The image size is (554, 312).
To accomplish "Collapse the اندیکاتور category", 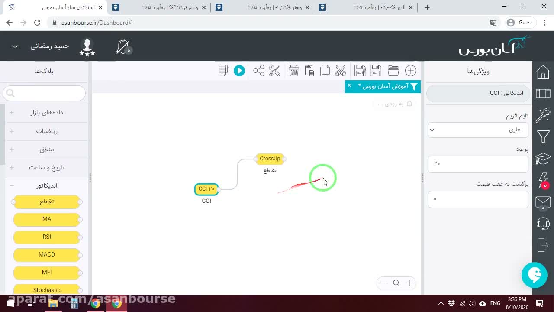I will (47, 185).
